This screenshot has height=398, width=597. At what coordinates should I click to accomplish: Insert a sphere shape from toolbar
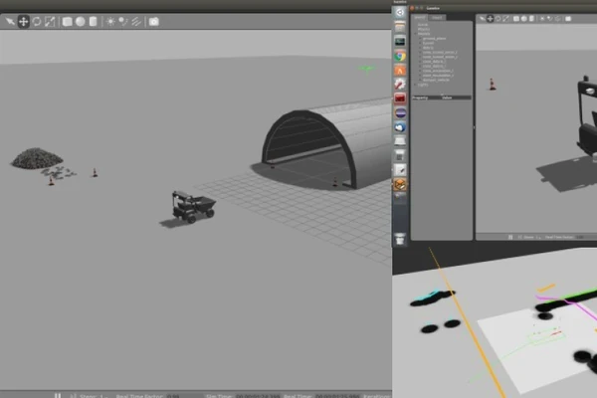[x=81, y=21]
